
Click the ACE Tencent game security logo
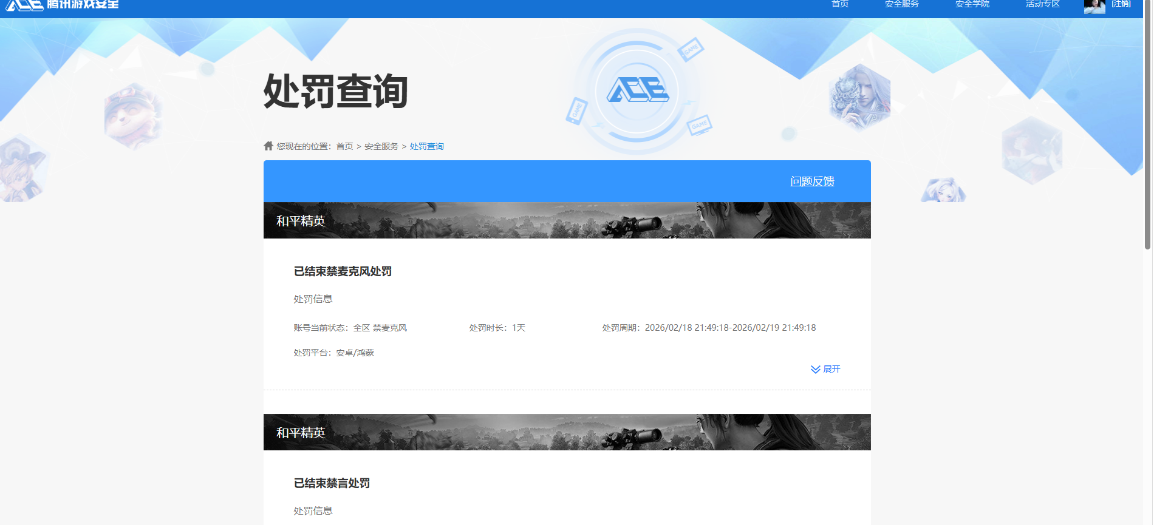[62, 4]
